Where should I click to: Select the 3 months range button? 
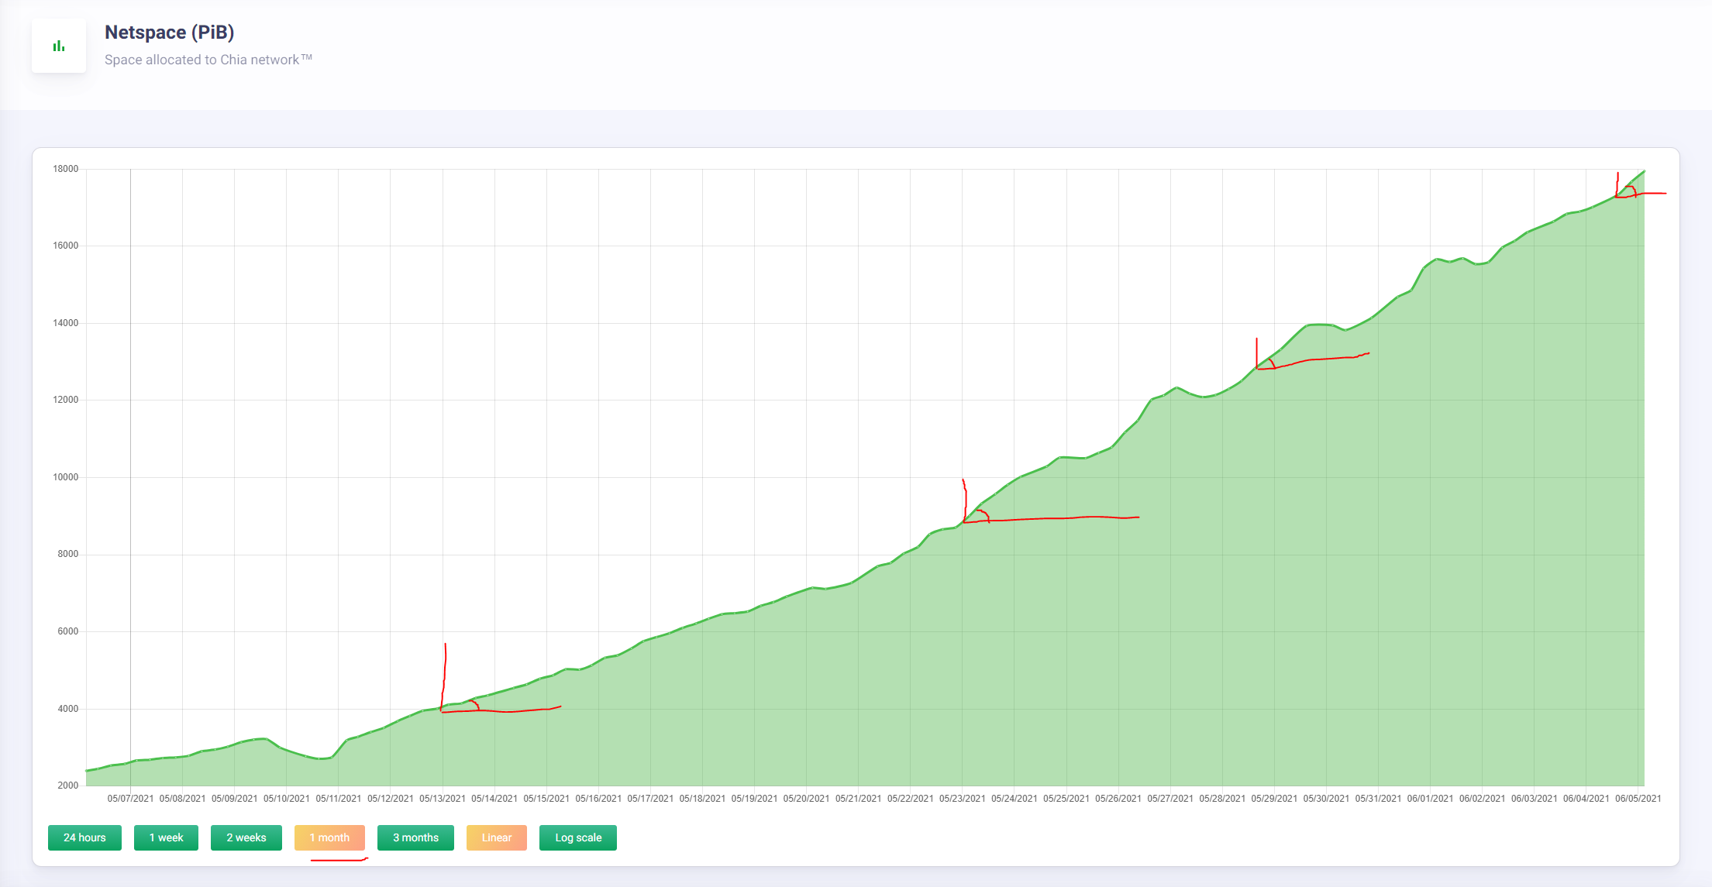coord(415,837)
